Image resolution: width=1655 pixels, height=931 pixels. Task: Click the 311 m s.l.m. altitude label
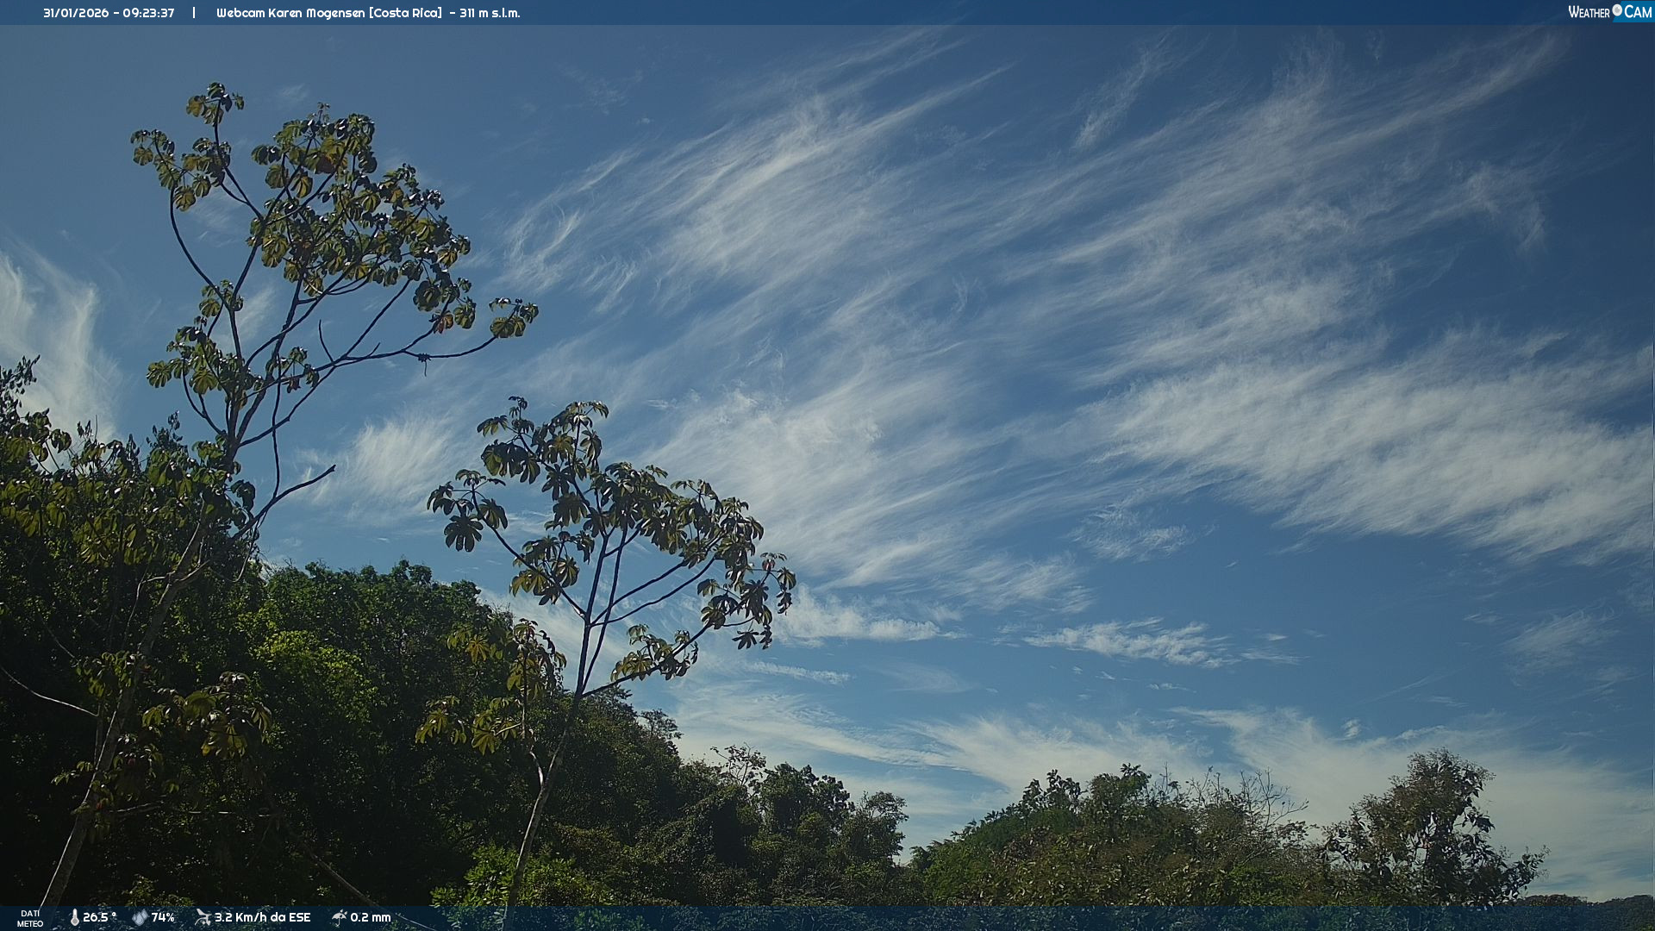pos(490,13)
